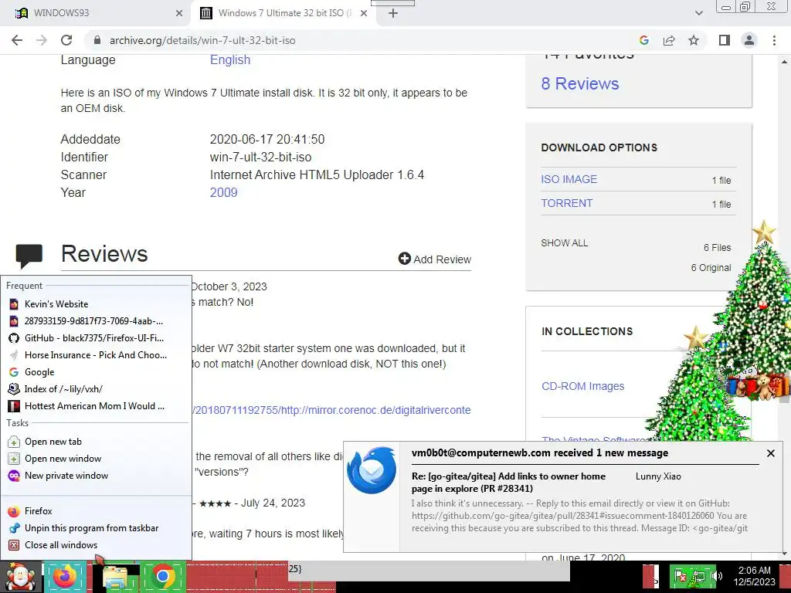Choose New private window task
Viewport: 791px width, 593px height.
[x=96, y=476]
